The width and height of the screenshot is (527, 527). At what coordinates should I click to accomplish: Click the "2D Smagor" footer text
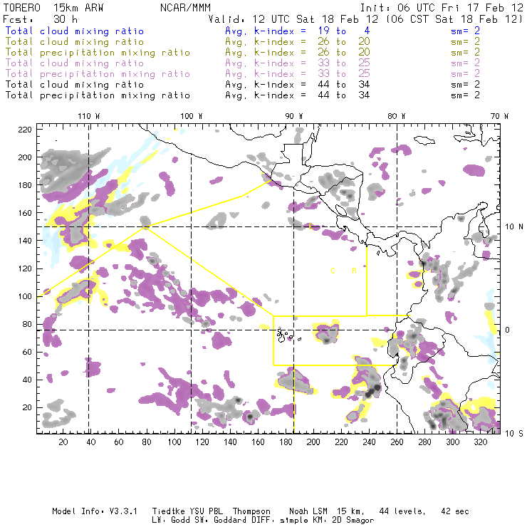[353, 521]
